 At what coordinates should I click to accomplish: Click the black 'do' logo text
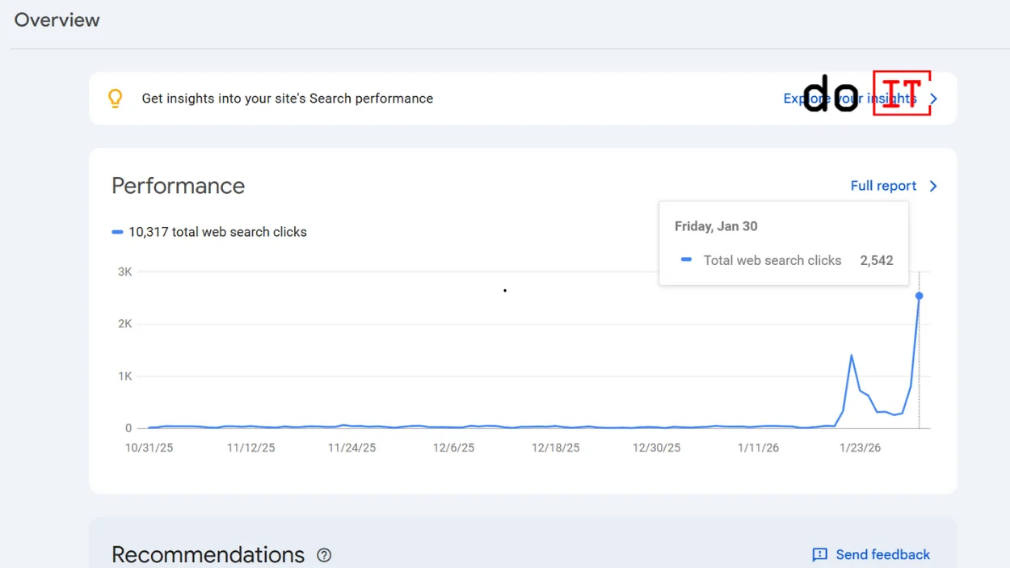click(x=830, y=95)
